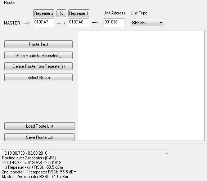Screen dimensions: 207x181
Task: Select log line '--> 019DA7 --> 019DA8 --> 001818'
Action: click(x=32, y=163)
